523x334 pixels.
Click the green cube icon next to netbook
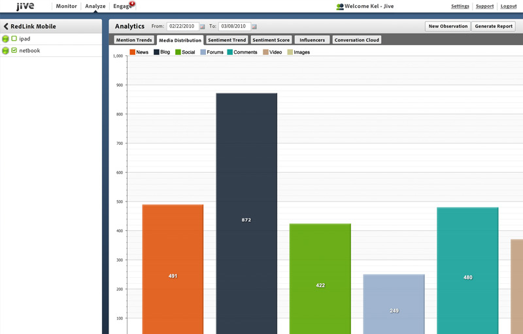click(x=5, y=51)
